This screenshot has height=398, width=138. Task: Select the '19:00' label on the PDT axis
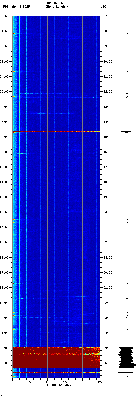coord(4,303)
